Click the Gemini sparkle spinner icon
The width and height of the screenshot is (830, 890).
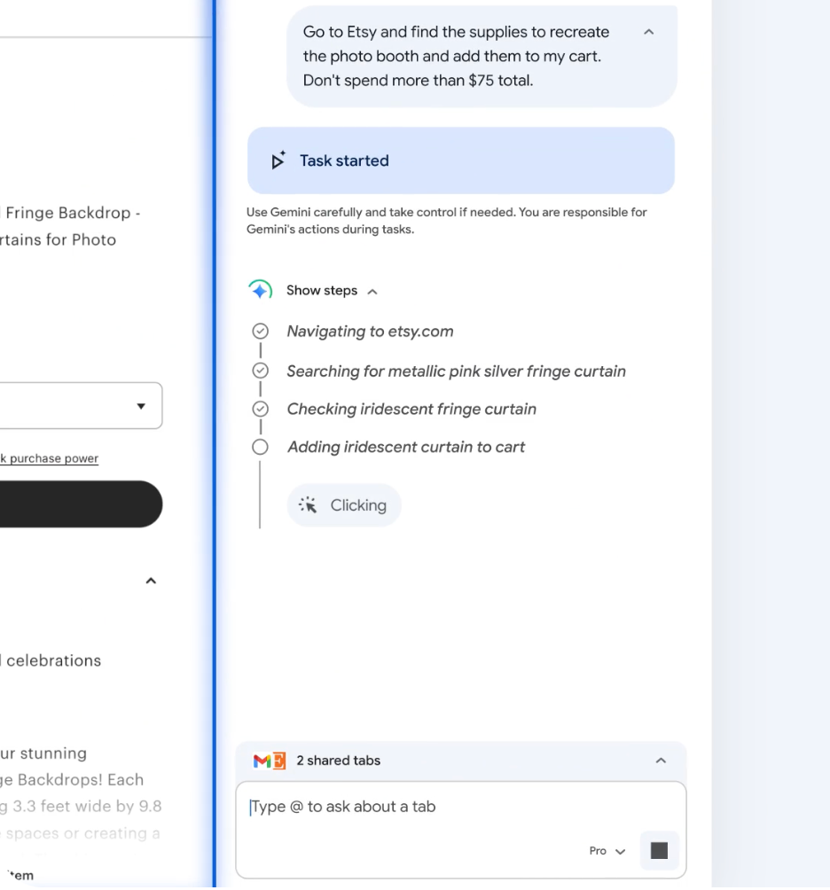pyautogui.click(x=260, y=291)
